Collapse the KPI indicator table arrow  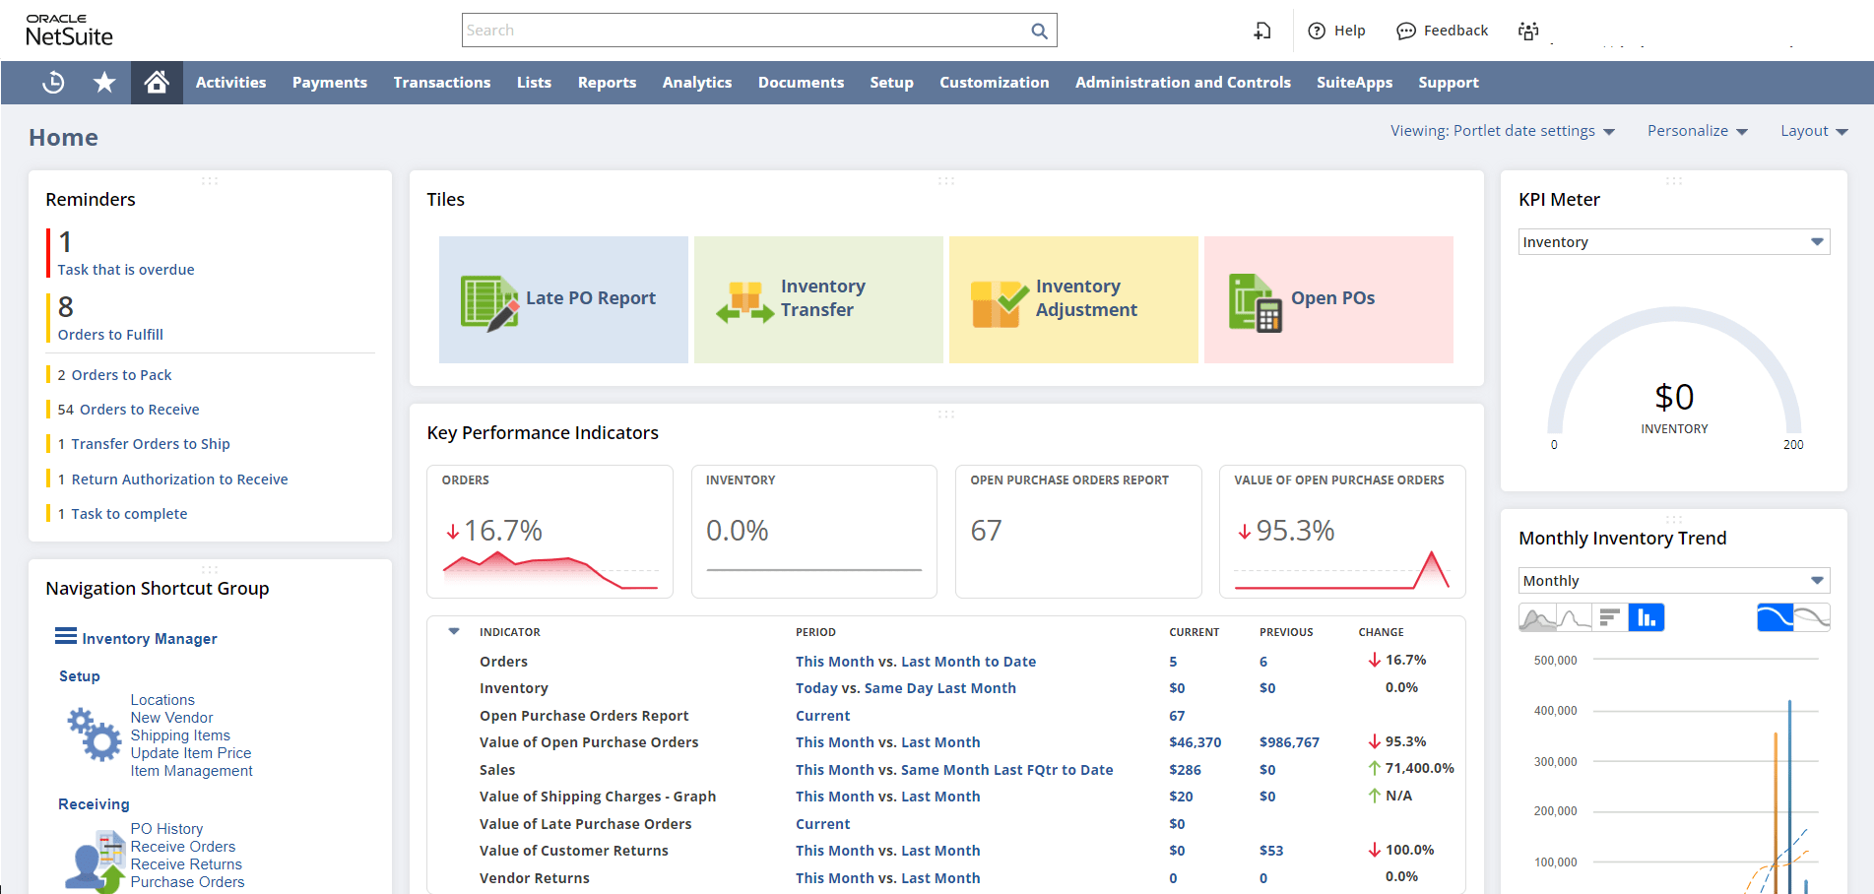coord(454,631)
